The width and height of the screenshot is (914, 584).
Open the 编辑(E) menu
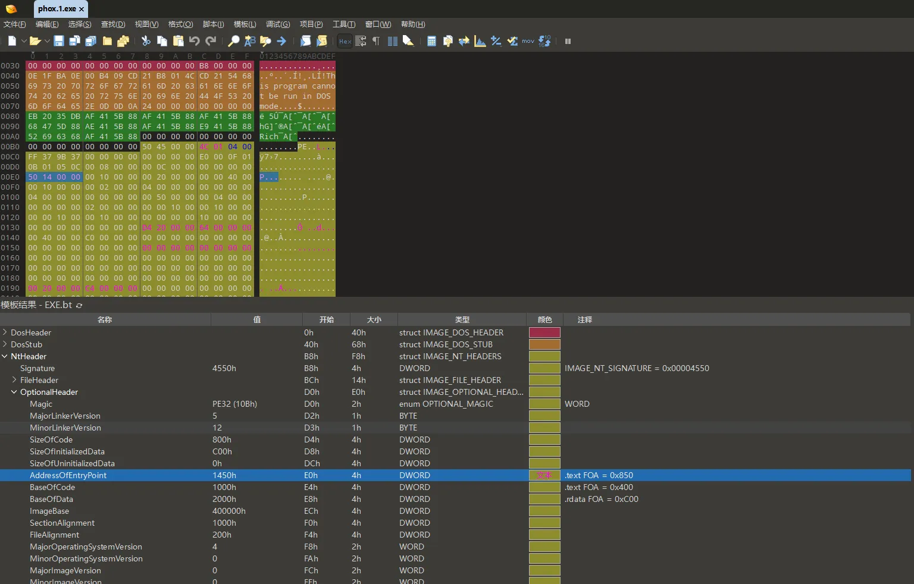[47, 24]
